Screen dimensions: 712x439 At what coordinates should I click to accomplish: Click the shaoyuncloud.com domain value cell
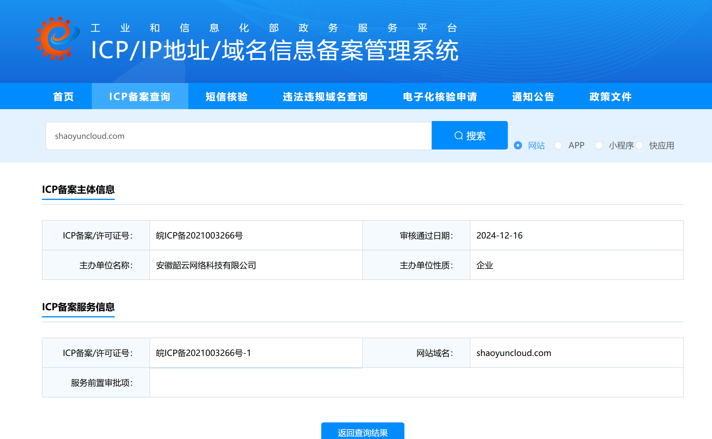(513, 353)
